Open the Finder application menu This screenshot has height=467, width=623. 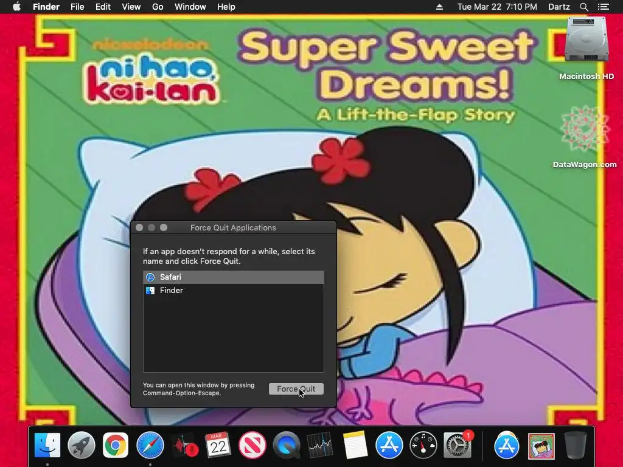tap(46, 7)
